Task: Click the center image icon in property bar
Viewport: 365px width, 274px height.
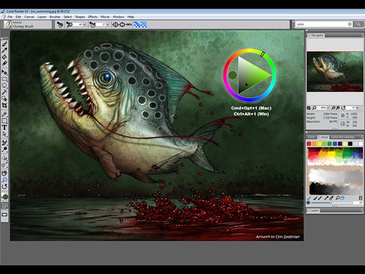Action: pyautogui.click(x=115, y=25)
